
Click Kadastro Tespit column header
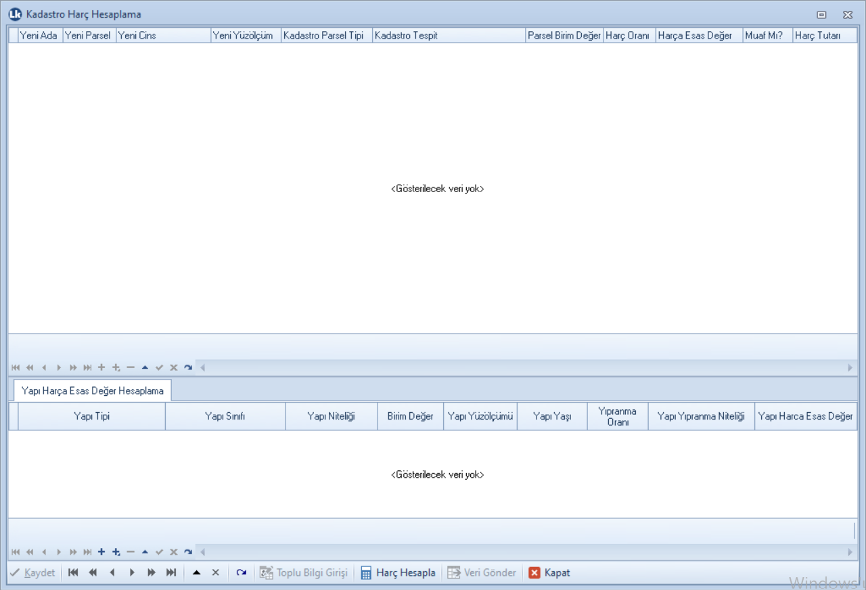coord(449,35)
